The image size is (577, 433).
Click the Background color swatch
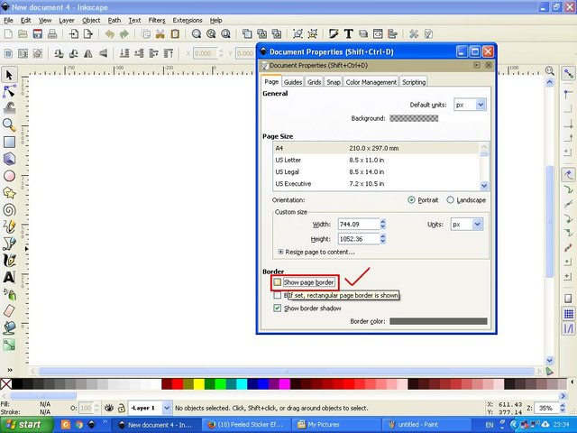click(x=414, y=118)
